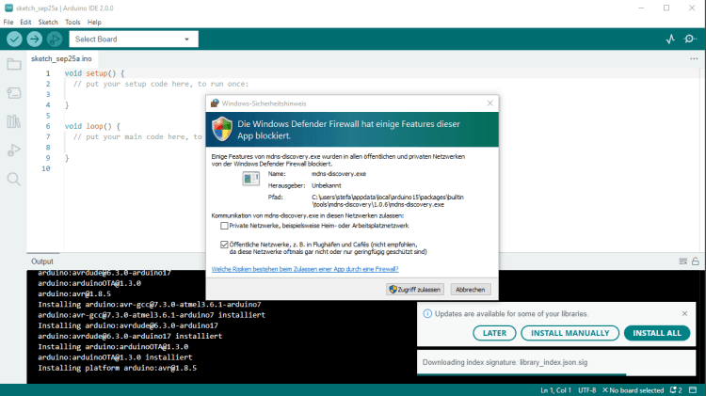Viewport: 706px width, 396px height.
Task: Click line 1 void setup() code
Action: [x=94, y=73]
